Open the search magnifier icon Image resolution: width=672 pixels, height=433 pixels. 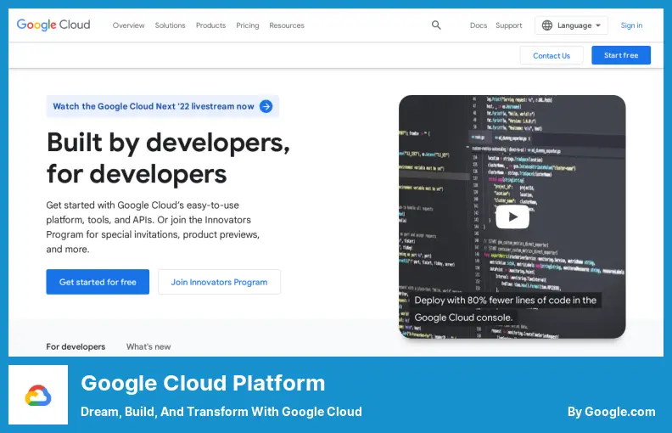tap(436, 25)
